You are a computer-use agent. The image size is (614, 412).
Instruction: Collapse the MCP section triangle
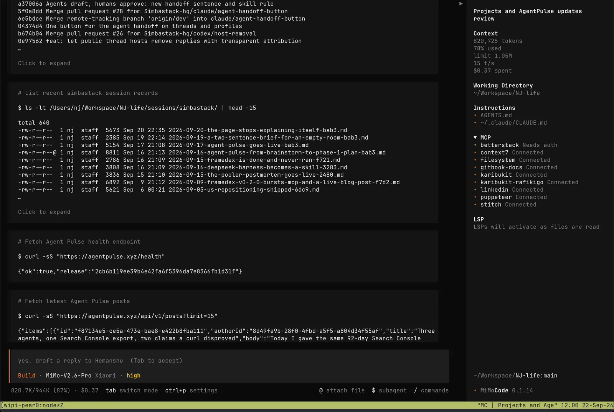[x=475, y=137]
